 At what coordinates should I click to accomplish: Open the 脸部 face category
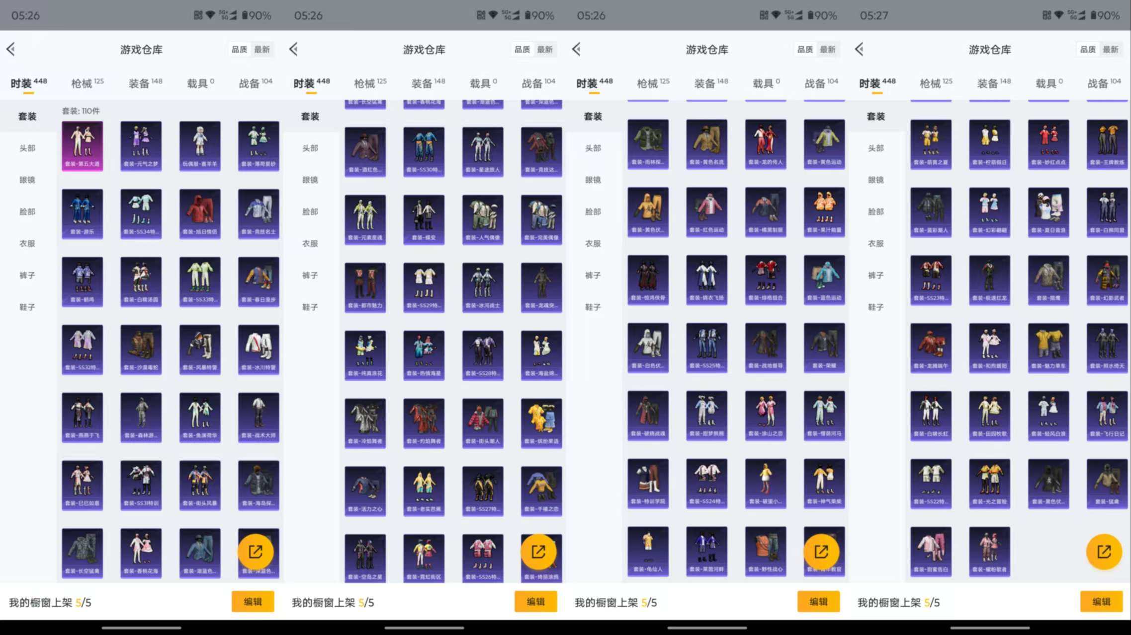(x=27, y=212)
